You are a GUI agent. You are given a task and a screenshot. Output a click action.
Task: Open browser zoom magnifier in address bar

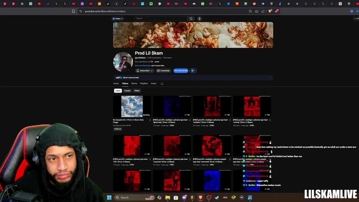250,11
